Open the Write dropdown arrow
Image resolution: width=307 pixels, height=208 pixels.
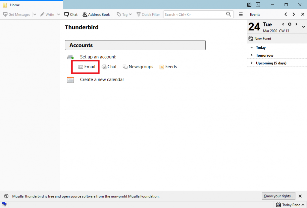58,14
